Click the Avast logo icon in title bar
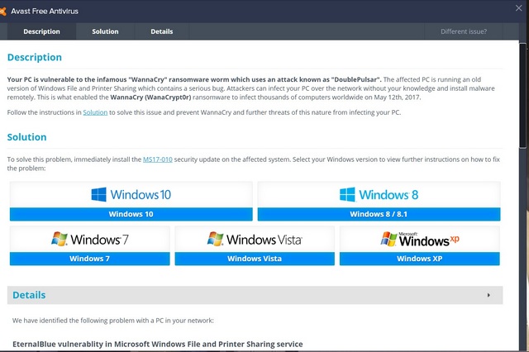Viewport: 529px width, 352px height. pos(2,12)
